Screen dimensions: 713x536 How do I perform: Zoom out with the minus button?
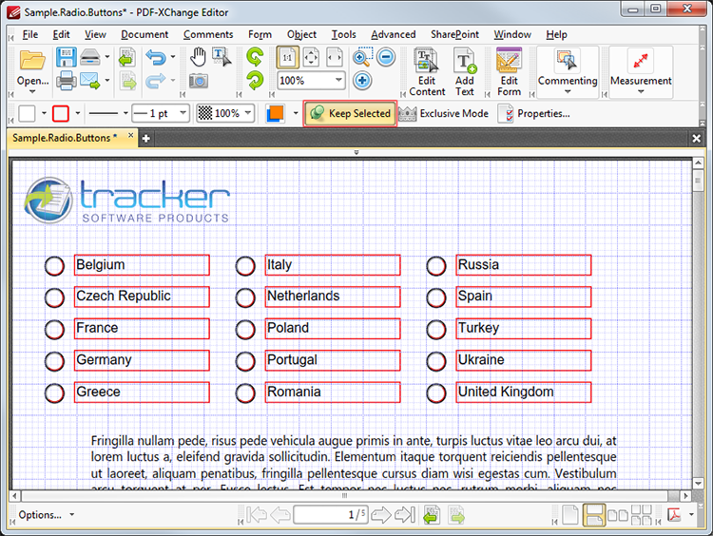[386, 57]
